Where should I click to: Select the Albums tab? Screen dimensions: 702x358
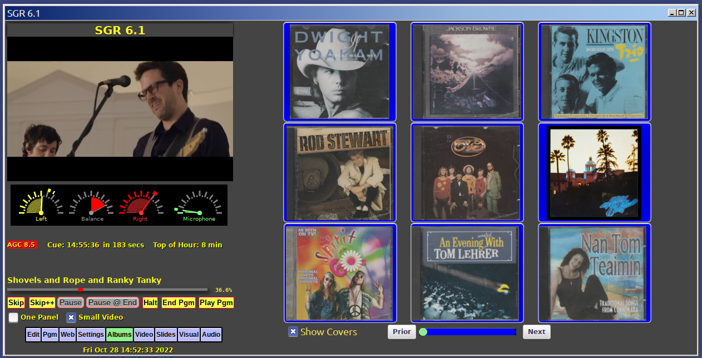[120, 335]
